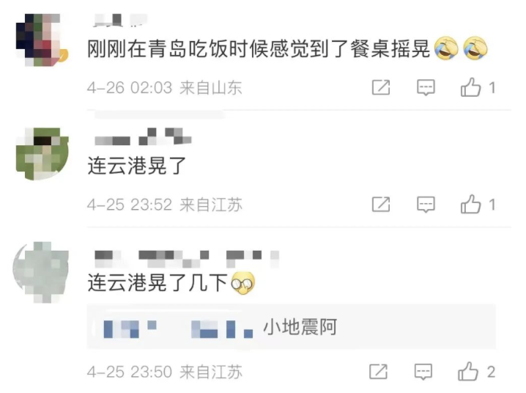Screen dimensions: 526x393
Task: Tap the timestamp 4-26 02:03 来自山东
Action: pos(164,88)
